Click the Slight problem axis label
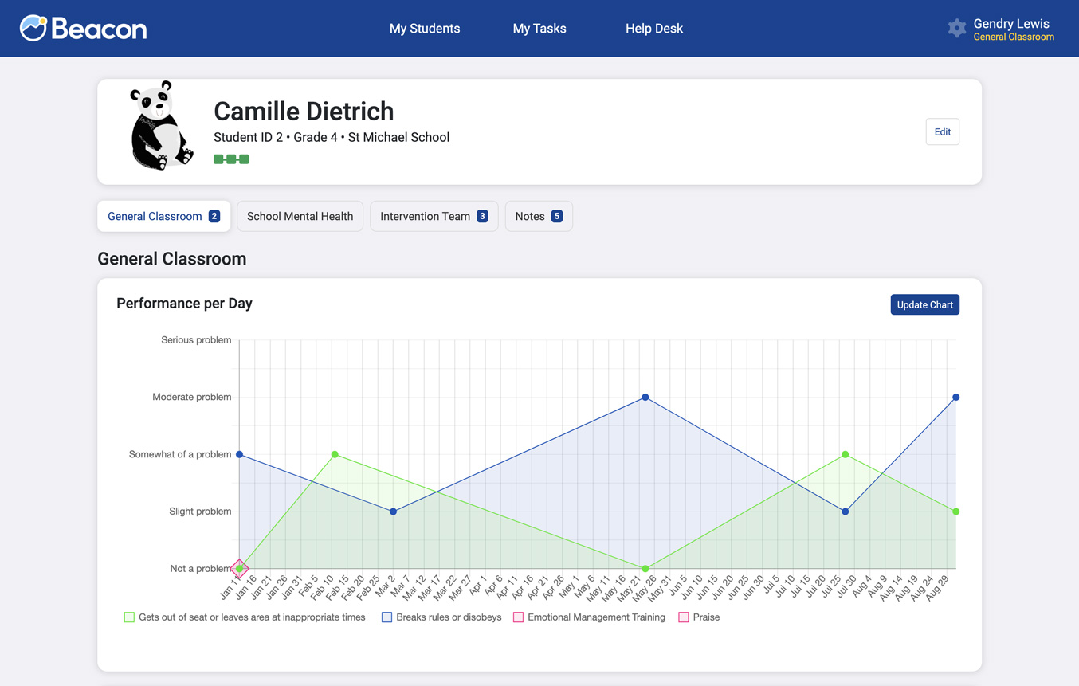This screenshot has width=1079, height=686. pos(200,512)
